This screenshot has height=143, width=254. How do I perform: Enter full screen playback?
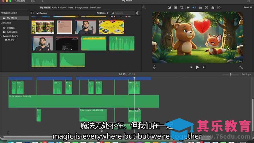point(241,67)
